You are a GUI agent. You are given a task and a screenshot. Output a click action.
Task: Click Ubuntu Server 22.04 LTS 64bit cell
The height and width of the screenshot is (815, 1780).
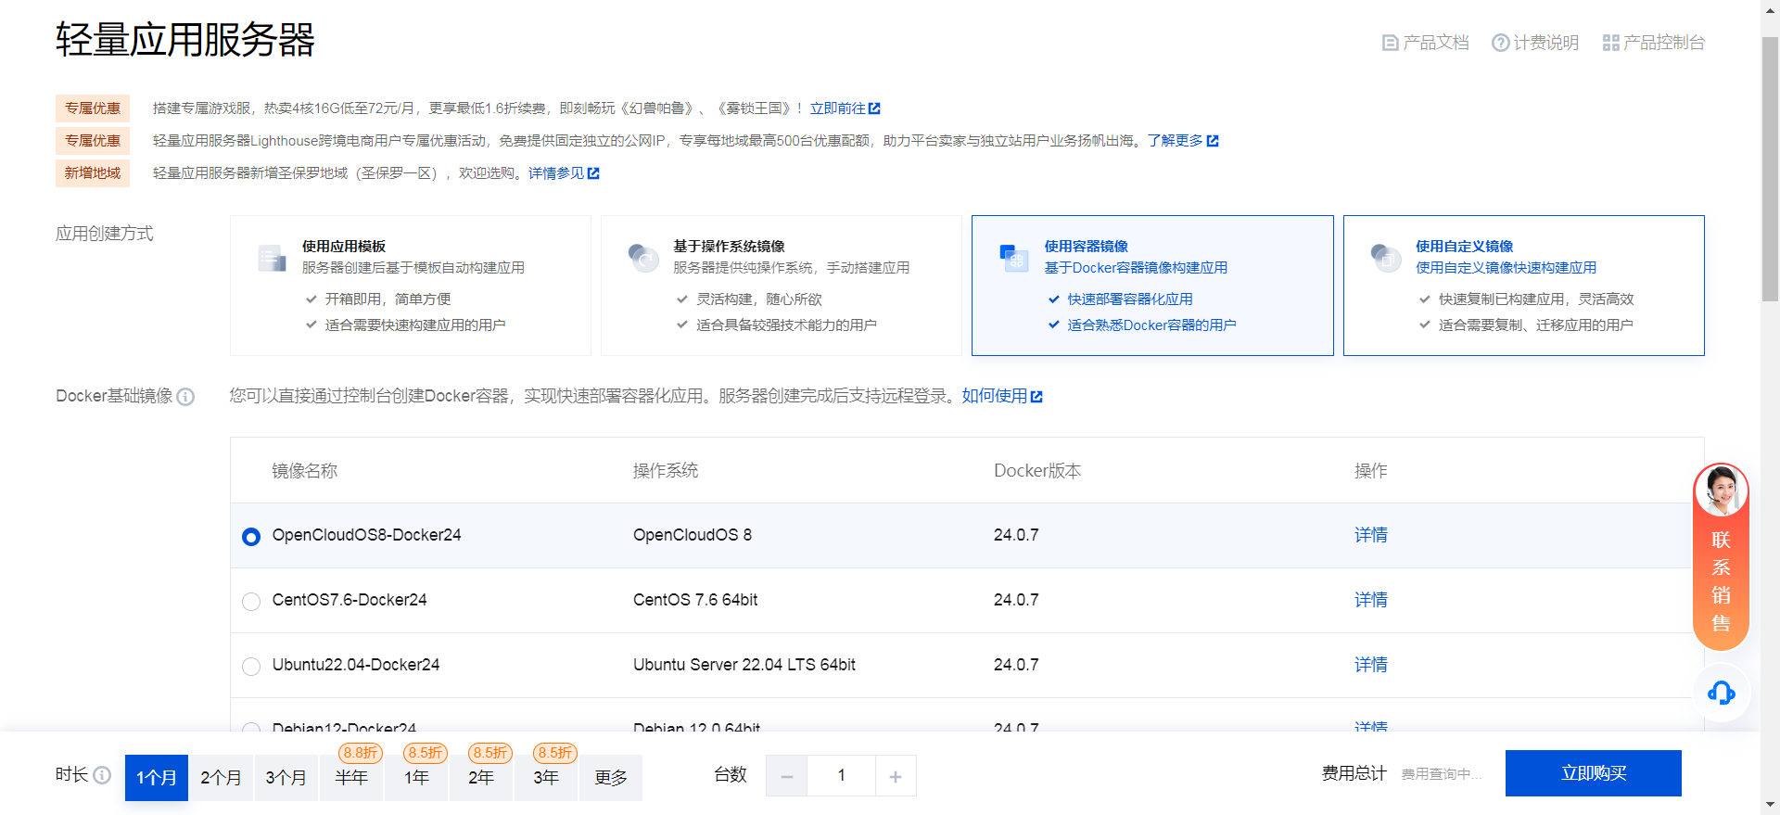point(744,665)
